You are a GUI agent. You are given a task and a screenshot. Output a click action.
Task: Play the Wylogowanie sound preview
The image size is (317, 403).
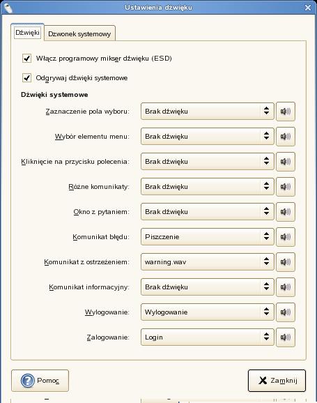point(286,312)
